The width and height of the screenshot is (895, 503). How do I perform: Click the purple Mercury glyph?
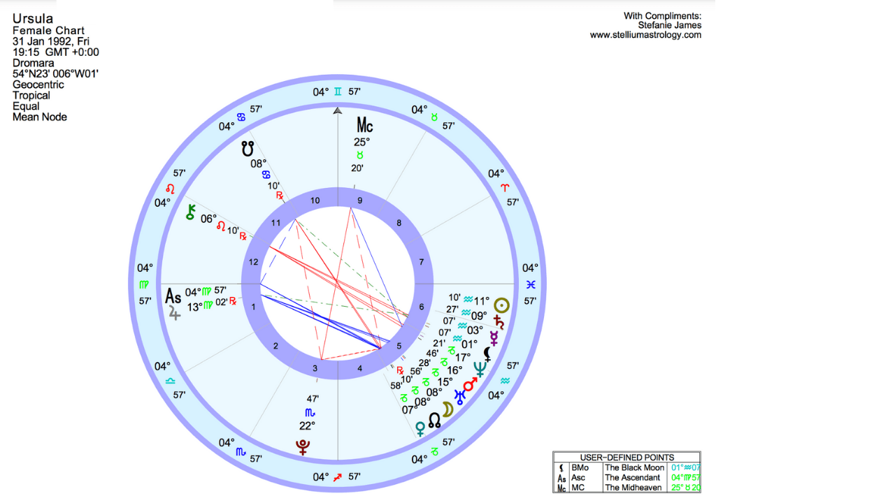494,338
